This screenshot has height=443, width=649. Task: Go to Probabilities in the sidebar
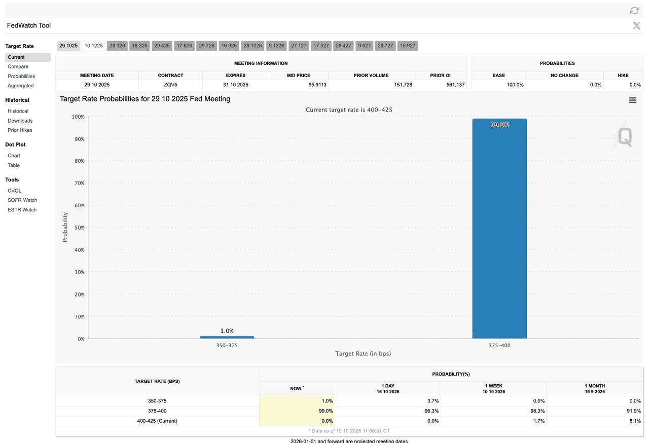point(21,76)
